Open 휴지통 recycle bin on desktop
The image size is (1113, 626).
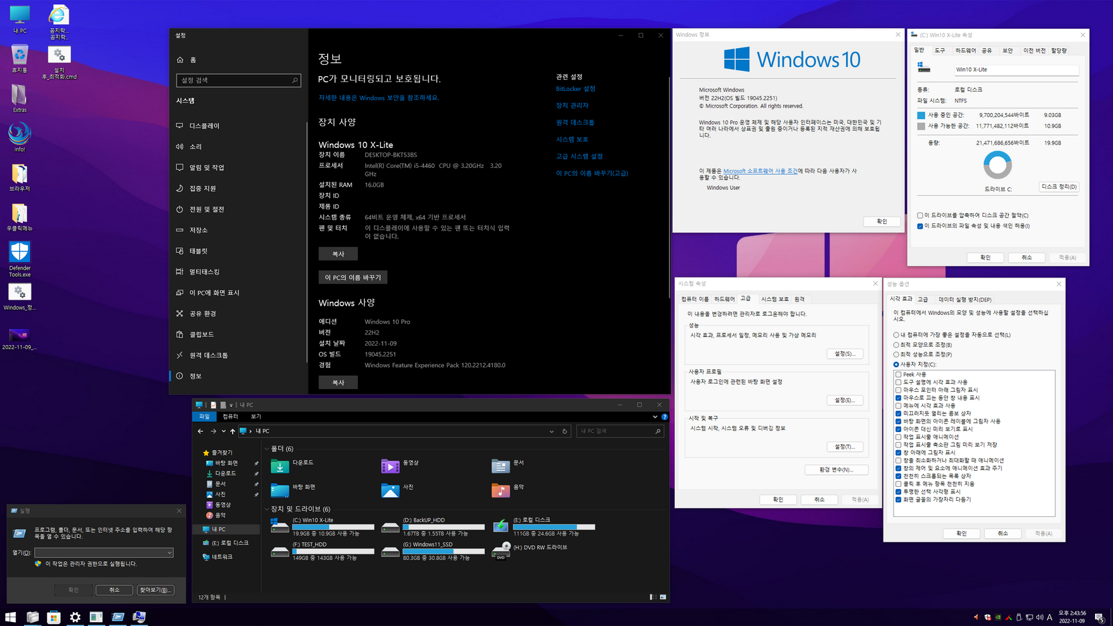(19, 58)
